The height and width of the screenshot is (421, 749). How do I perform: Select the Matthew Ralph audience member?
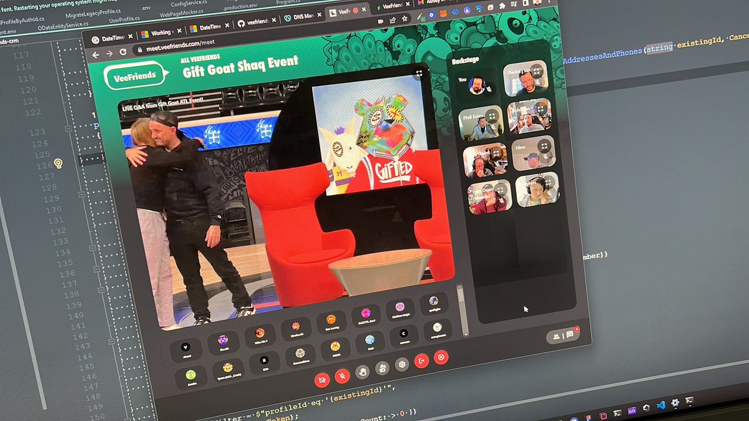[399, 309]
